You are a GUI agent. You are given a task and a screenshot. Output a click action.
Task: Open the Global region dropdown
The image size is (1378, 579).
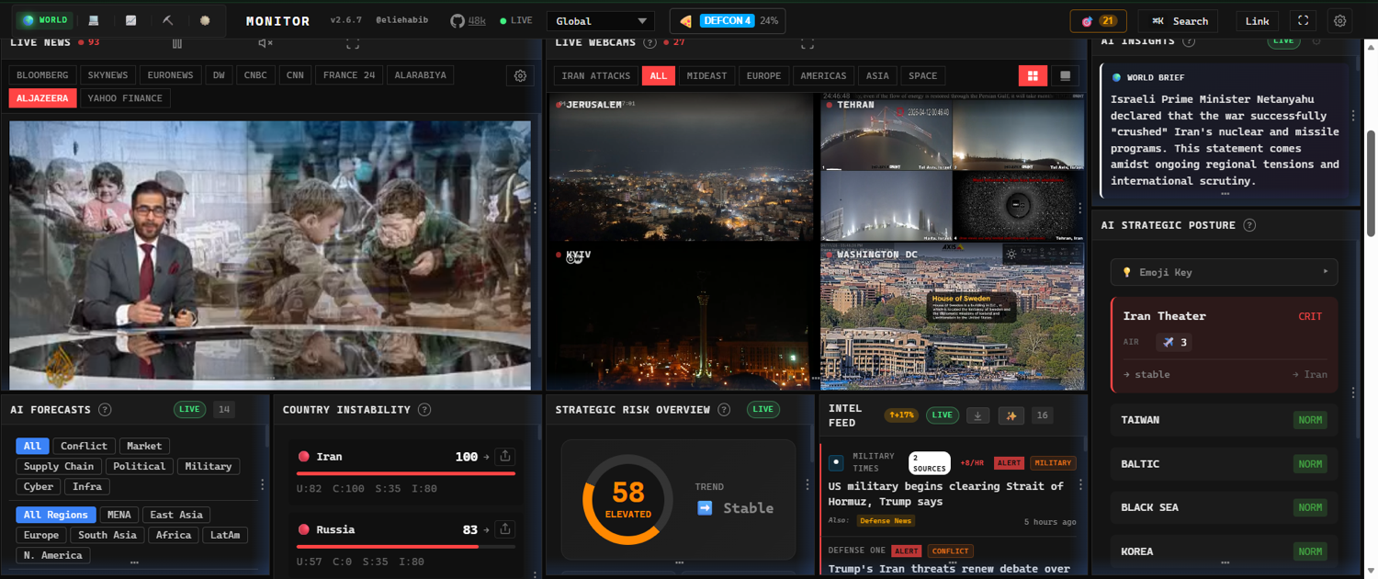pyautogui.click(x=600, y=21)
